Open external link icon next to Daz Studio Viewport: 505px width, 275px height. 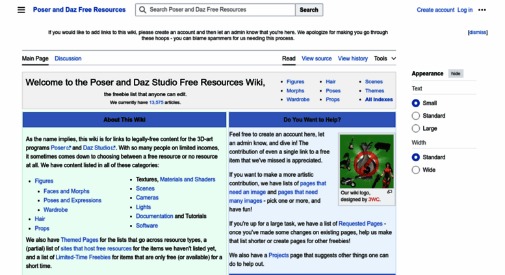pos(113,148)
